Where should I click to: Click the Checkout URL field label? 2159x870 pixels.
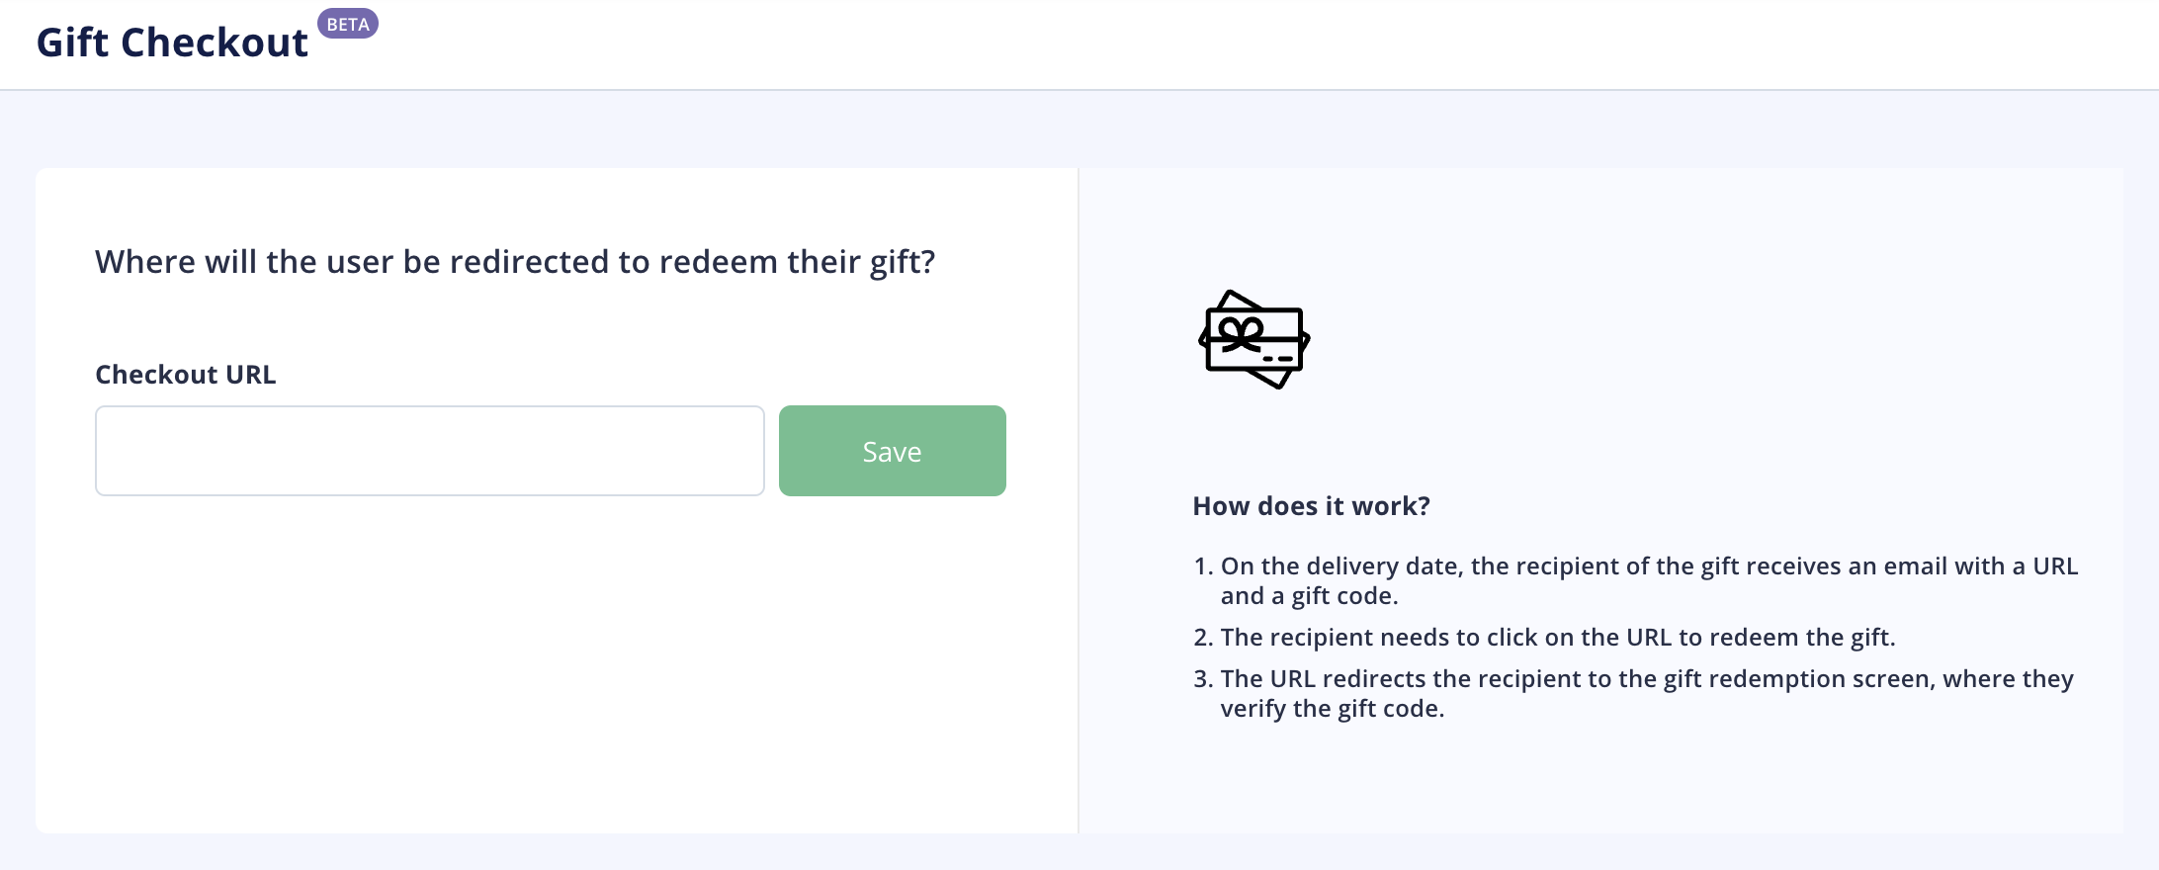(186, 375)
